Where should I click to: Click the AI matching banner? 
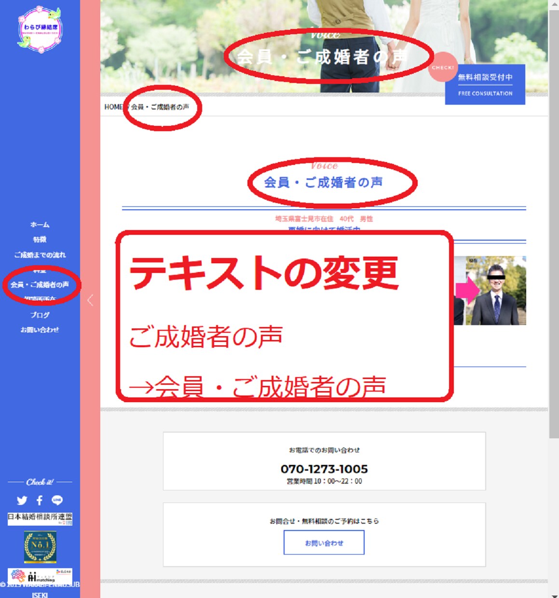(x=40, y=576)
